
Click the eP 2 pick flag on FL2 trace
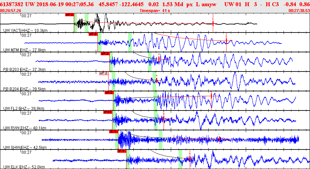point(109,93)
